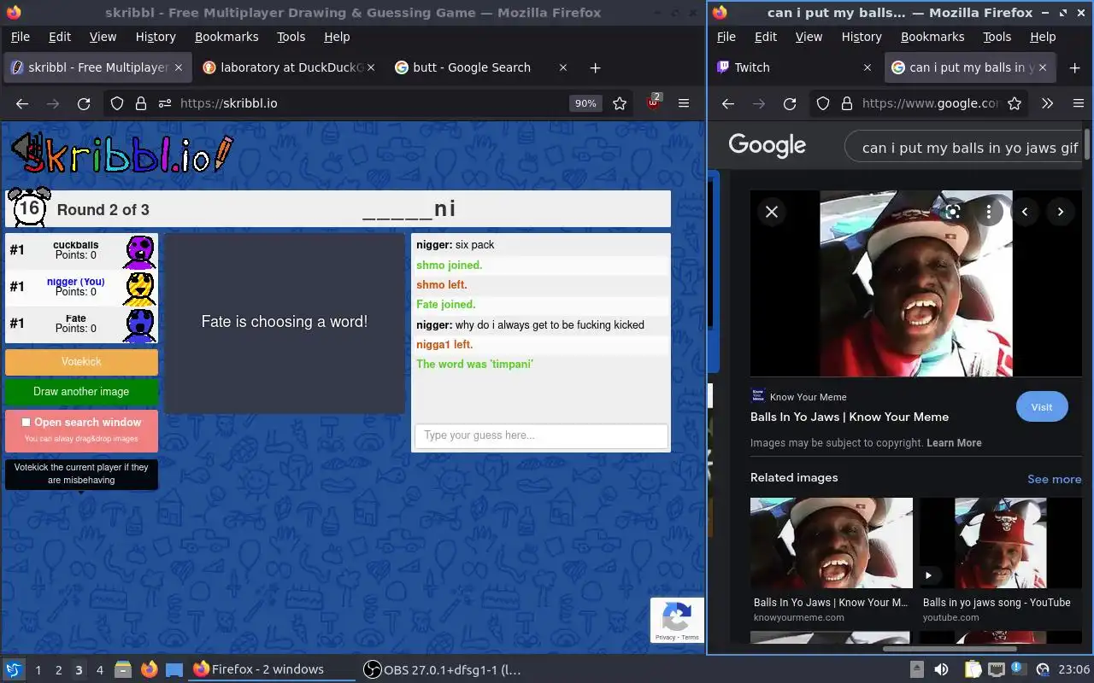Click the eject removable media tray icon
The width and height of the screenshot is (1094, 683).
point(916,669)
